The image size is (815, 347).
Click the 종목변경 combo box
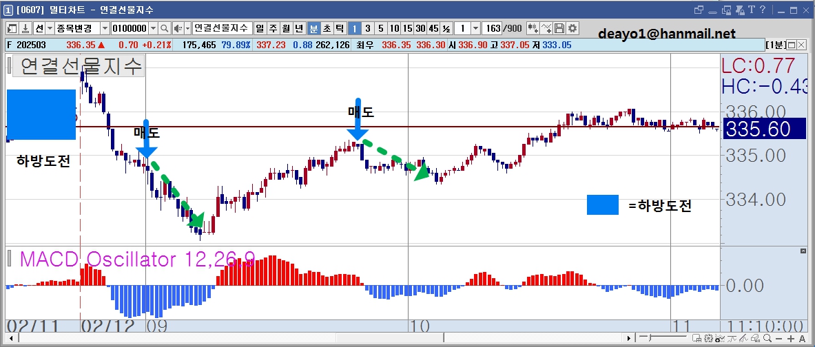78,28
